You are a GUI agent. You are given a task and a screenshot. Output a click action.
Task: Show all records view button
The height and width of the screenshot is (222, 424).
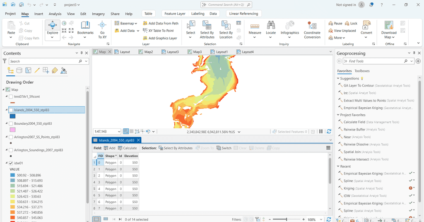coord(96,219)
